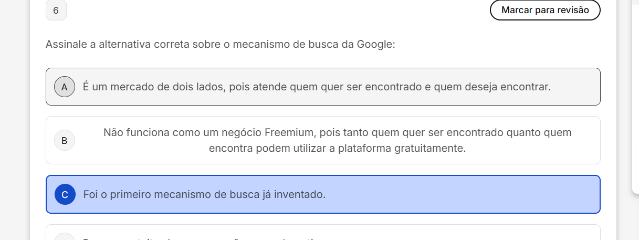This screenshot has height=240, width=639.
Task: Select the partially visible fourth option circle
Action: click(65, 237)
